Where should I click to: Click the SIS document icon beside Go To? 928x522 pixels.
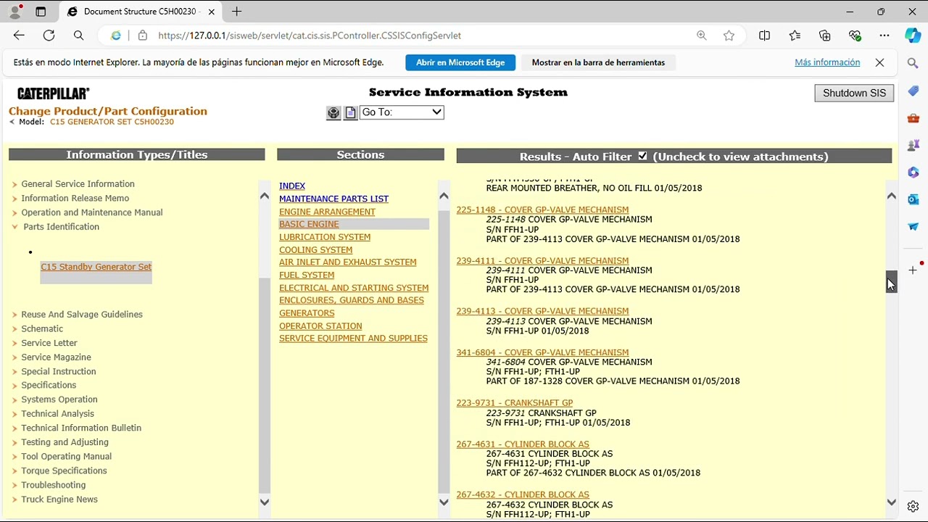point(351,113)
